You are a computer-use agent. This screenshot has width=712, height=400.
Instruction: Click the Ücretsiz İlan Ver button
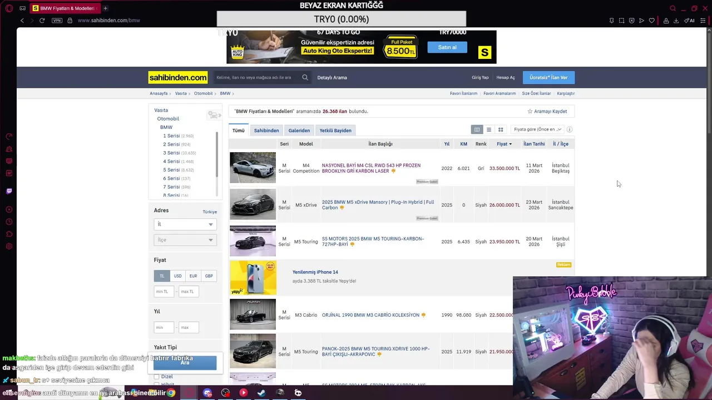(548, 78)
